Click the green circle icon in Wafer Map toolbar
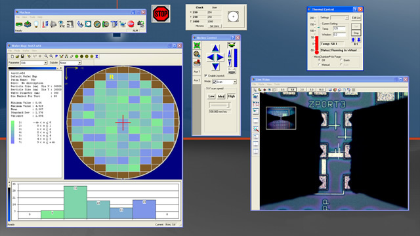Viewport: 420px width, 236px height. click(x=77, y=56)
